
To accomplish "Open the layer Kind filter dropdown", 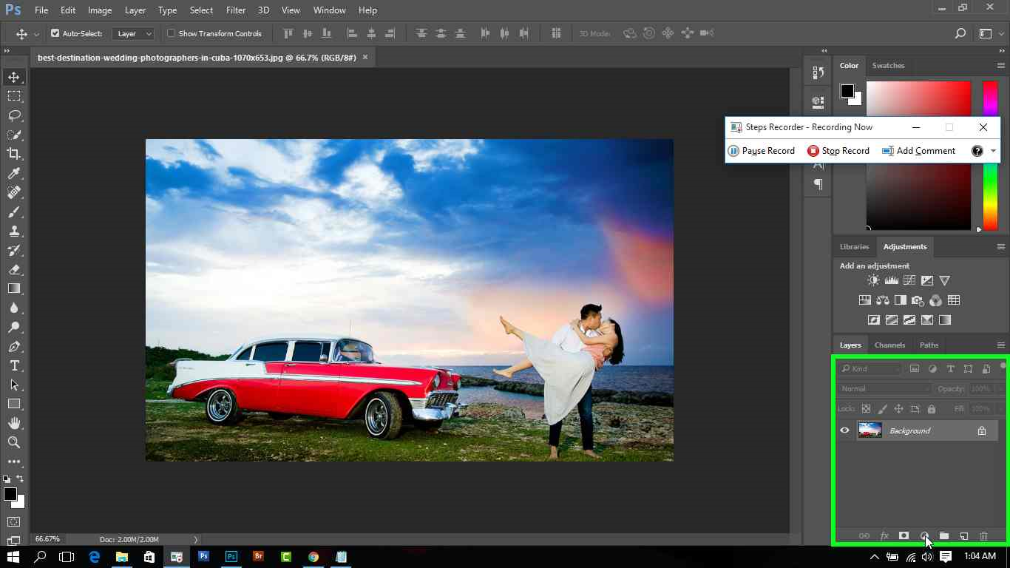I will click(x=870, y=368).
